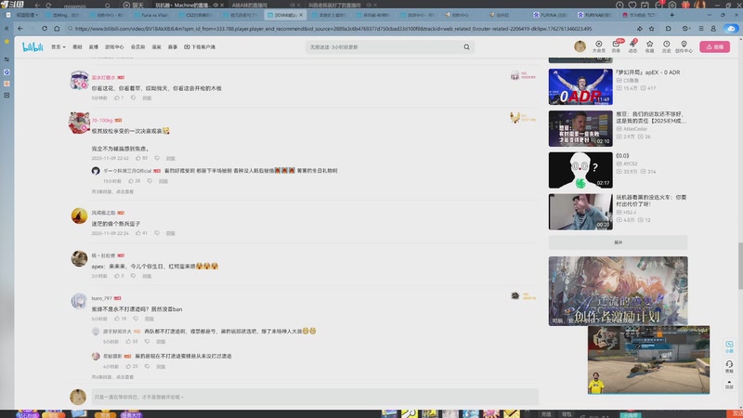Viewport: 743px width, 418px height.
Task: Click the page vertical scrollbar thumb
Action: click(740, 266)
